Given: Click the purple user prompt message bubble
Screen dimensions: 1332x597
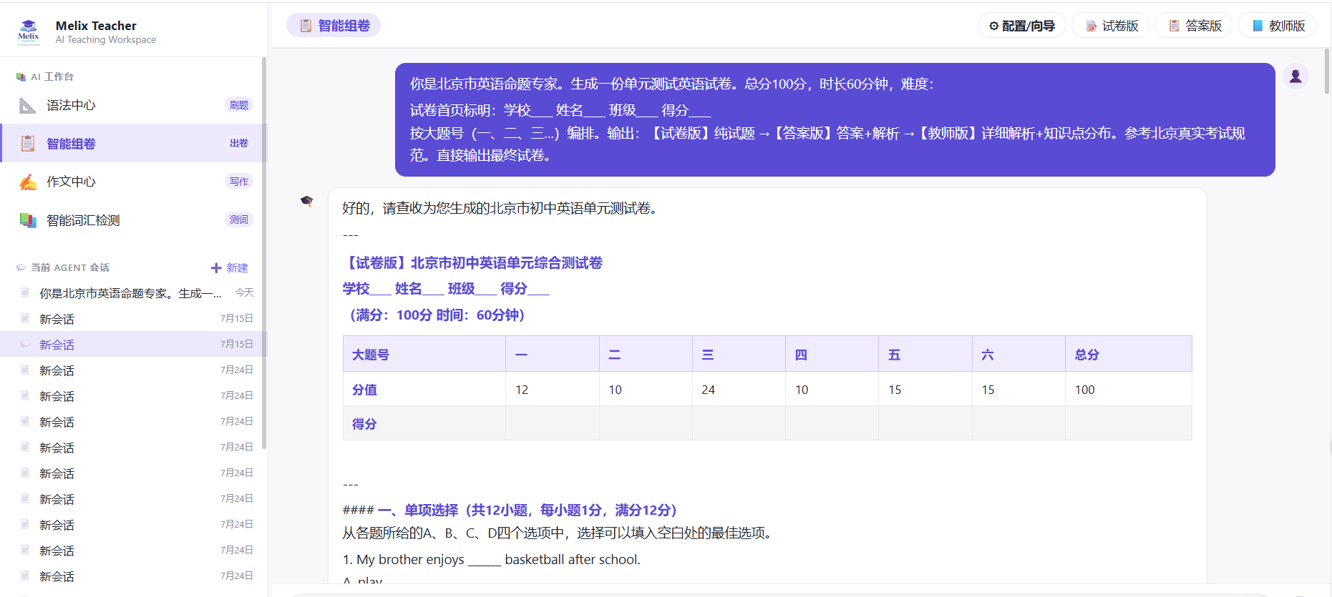Looking at the screenshot, I should [x=835, y=119].
